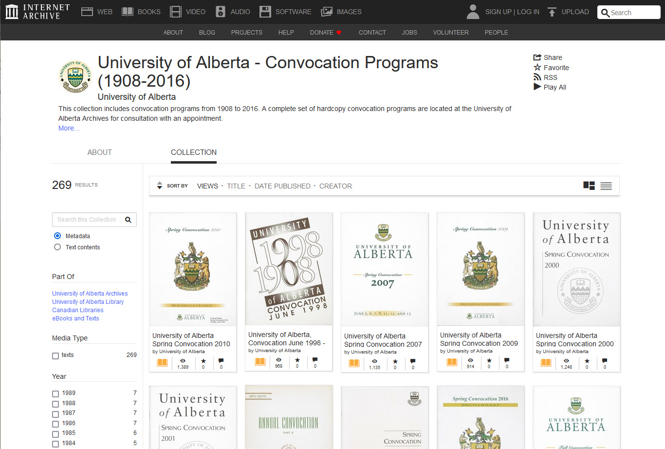Open the Audio section icon
This screenshot has height=449, width=665.
[x=221, y=11]
